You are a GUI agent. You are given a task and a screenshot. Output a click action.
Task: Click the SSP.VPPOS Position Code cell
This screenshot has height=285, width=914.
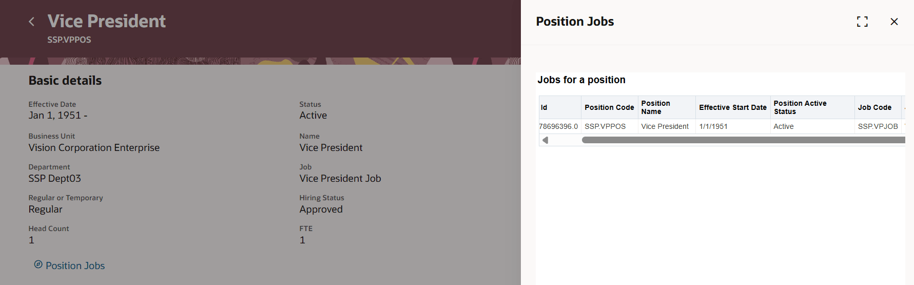point(605,126)
